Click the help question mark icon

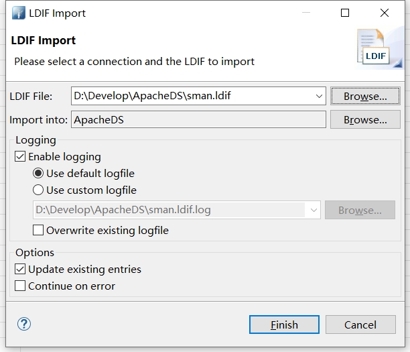click(24, 325)
